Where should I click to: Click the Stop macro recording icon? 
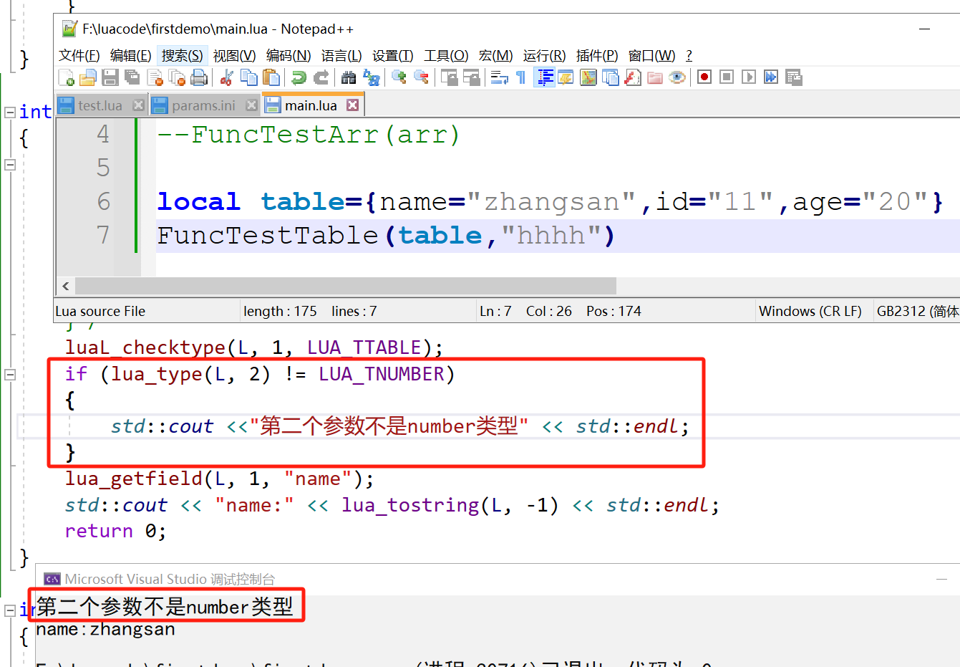coord(727,77)
